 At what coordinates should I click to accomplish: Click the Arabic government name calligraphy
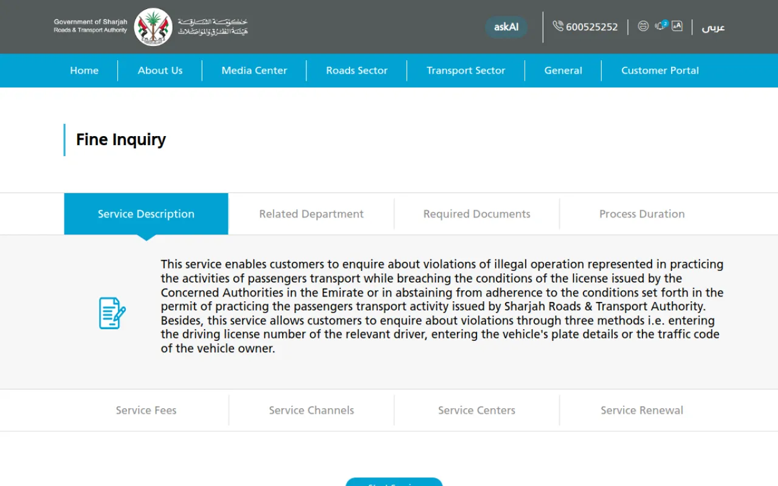[x=213, y=27]
